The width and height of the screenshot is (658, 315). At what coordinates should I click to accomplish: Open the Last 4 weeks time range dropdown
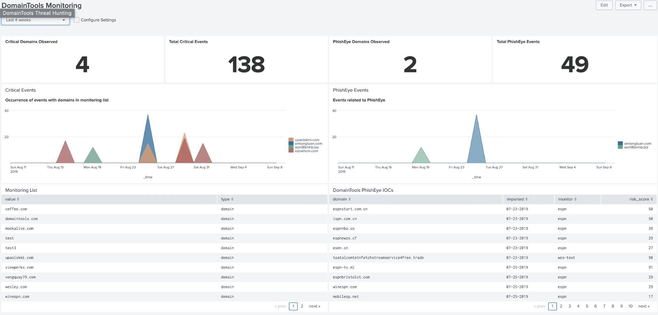pyautogui.click(x=35, y=20)
